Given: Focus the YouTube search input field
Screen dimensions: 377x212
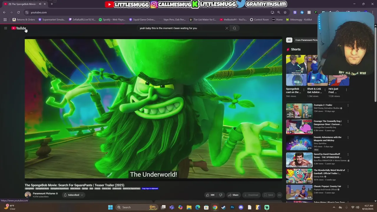Looking at the screenshot, I should pyautogui.click(x=181, y=28).
